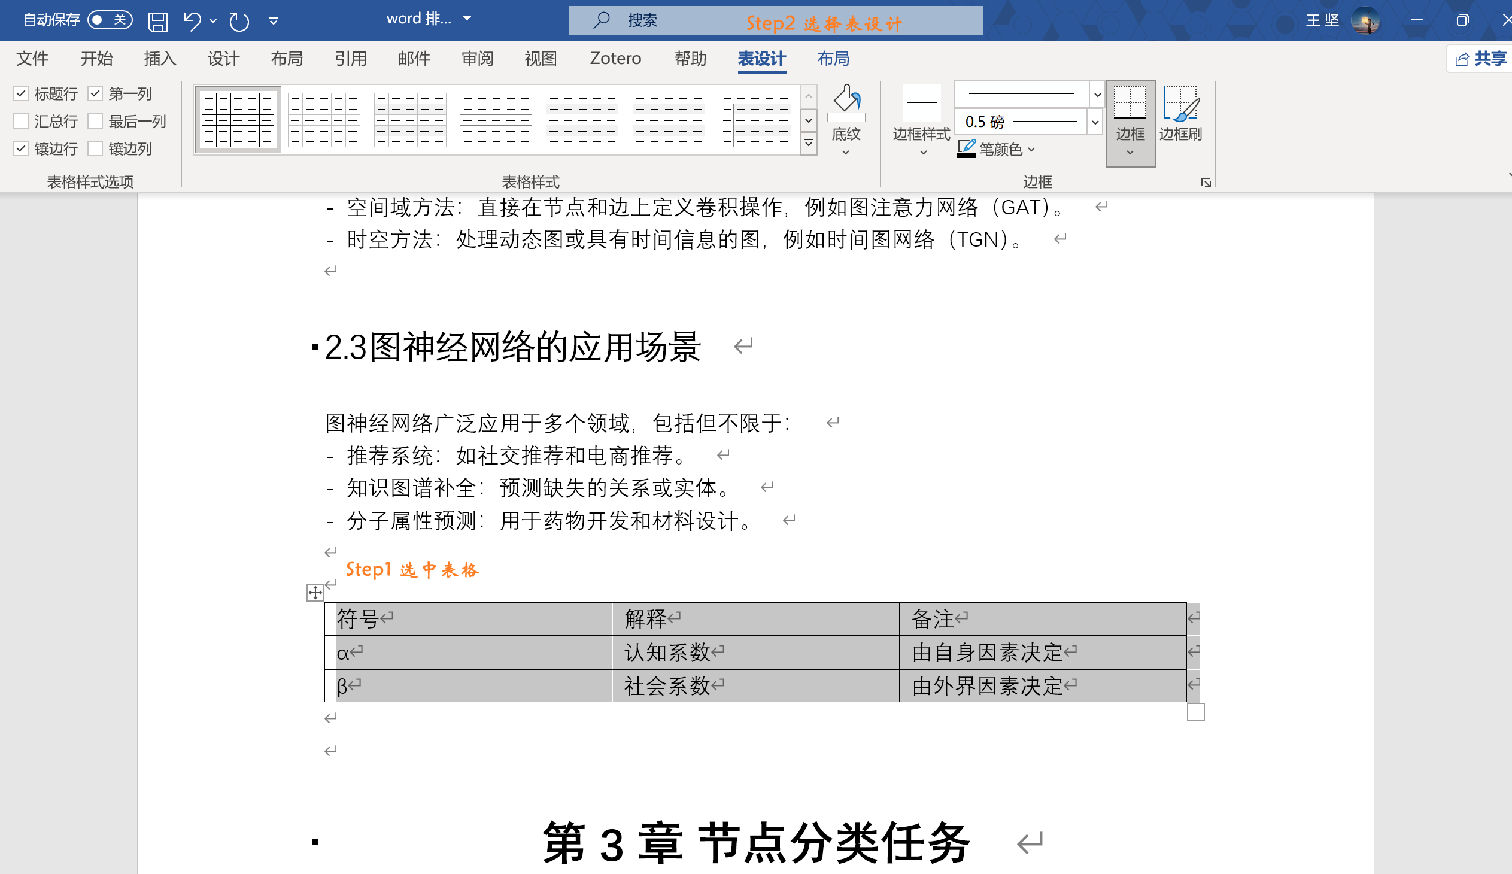Screen dimensions: 1512x874
Task: Click the table move handle icon
Action: tap(315, 593)
